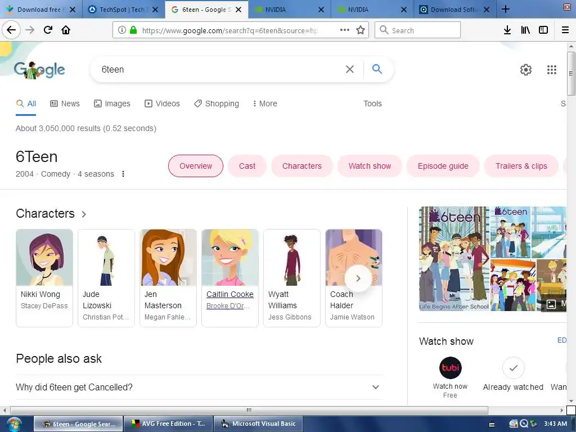Open a new tab with the plus icon

click(506, 9)
